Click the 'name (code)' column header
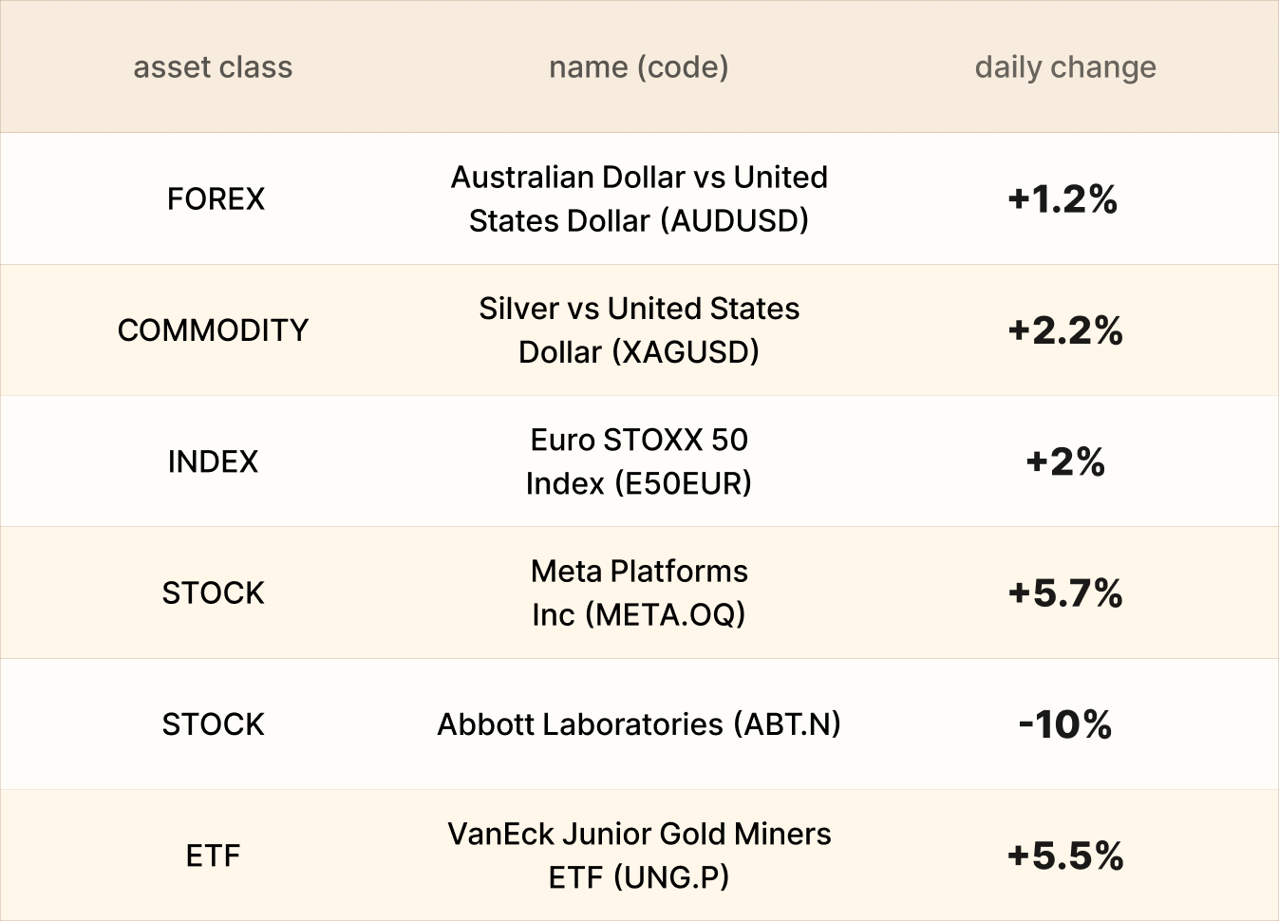 click(638, 67)
